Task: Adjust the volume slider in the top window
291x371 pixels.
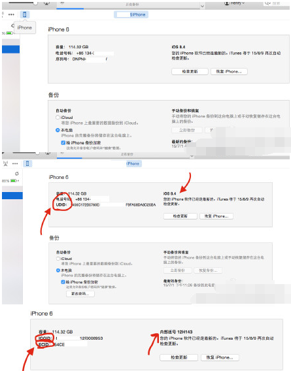Action: tap(35, 3)
